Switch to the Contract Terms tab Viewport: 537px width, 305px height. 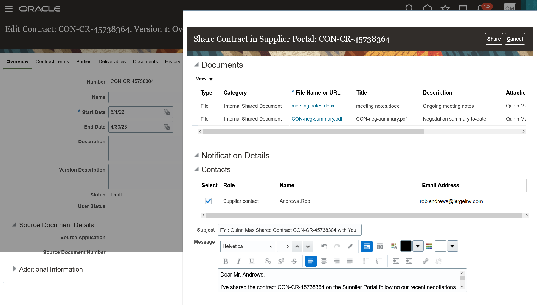click(52, 62)
